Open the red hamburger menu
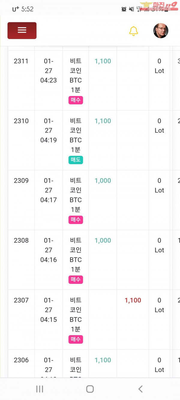Viewport: 180px width, 400px height. coord(22,30)
